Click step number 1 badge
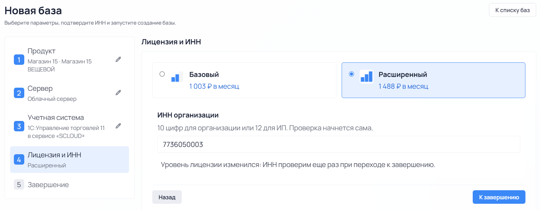 pos(19,60)
